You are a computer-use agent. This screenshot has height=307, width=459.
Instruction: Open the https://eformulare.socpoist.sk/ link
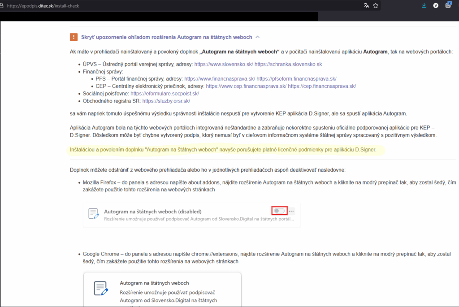click(x=165, y=93)
